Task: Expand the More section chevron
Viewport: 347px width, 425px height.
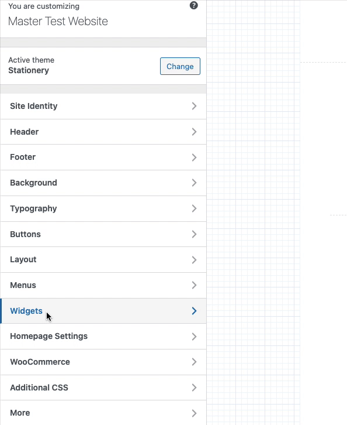Action: [194, 413]
